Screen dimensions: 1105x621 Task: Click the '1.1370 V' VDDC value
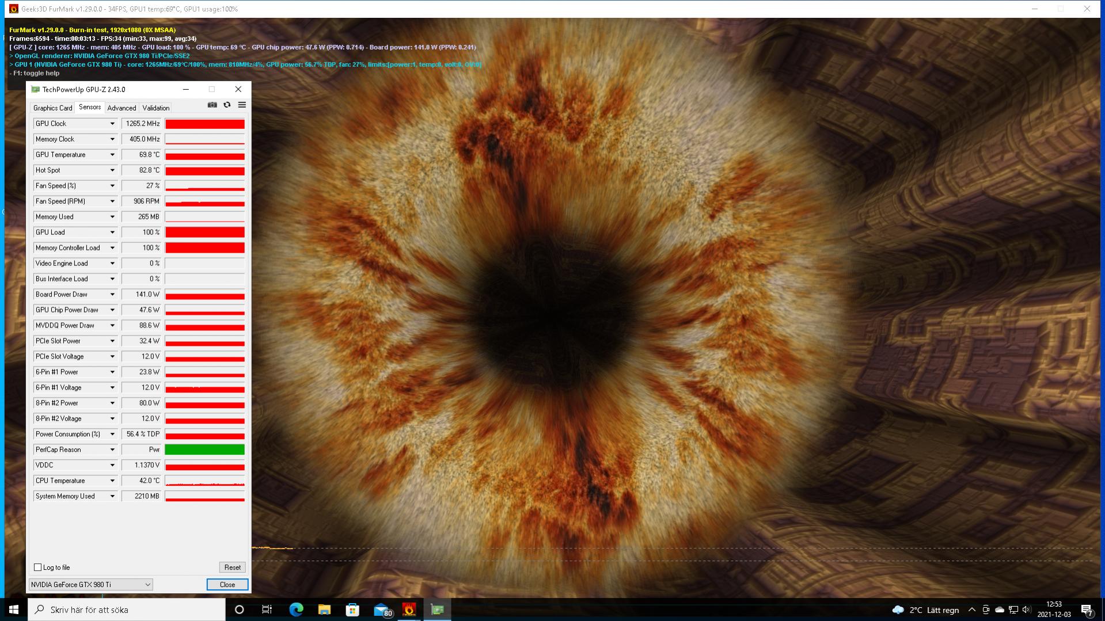tap(141, 466)
